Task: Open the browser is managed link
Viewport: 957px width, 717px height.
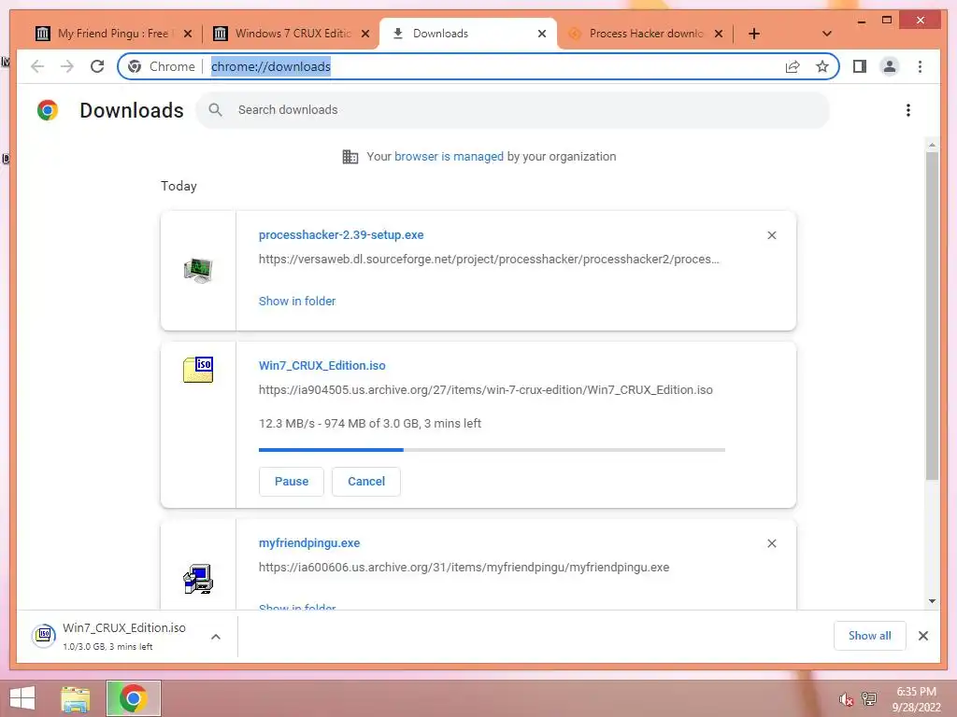Action: (x=450, y=157)
